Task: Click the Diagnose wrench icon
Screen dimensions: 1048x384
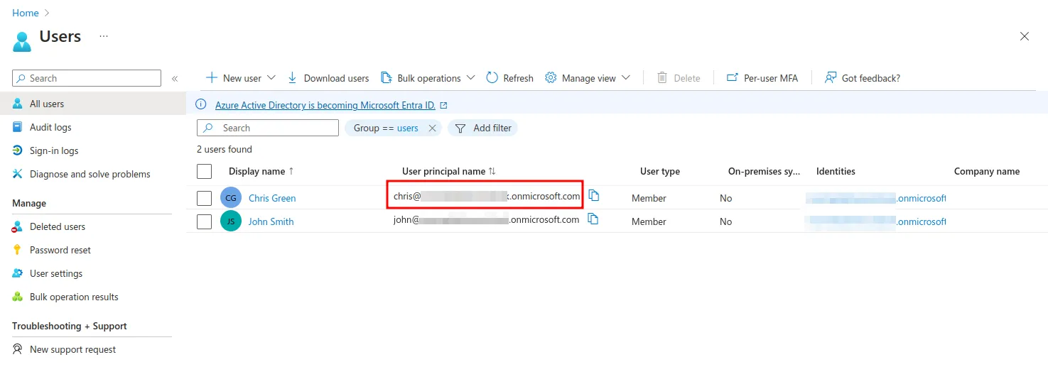Action: (18, 174)
